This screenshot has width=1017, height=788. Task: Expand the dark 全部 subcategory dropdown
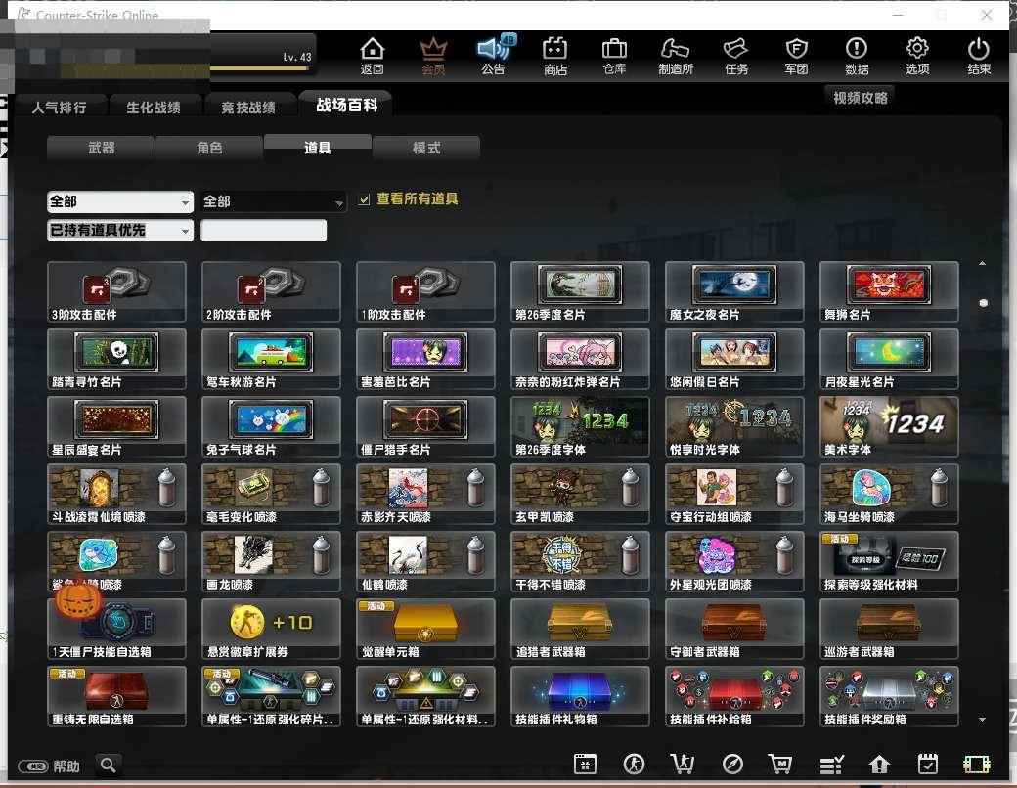coord(273,201)
